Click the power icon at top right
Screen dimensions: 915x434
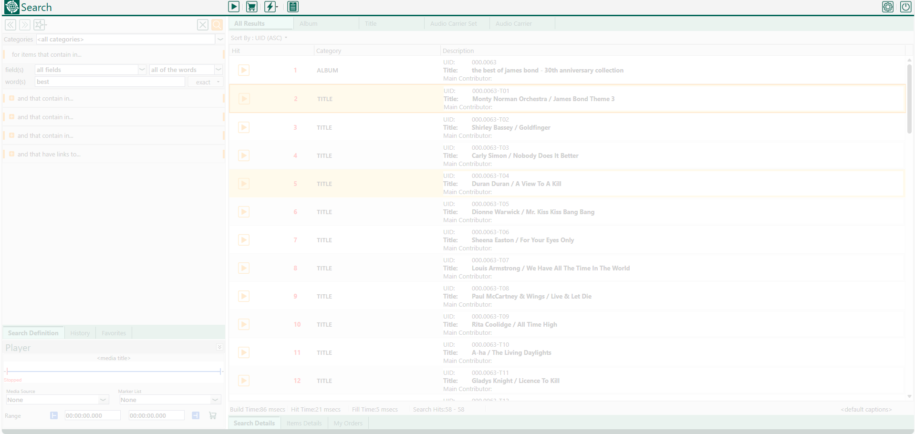click(905, 7)
